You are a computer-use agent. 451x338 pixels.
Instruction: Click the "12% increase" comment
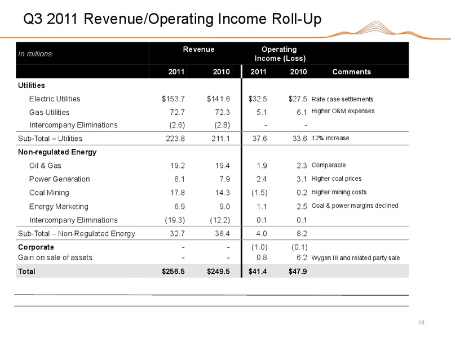[330, 138]
